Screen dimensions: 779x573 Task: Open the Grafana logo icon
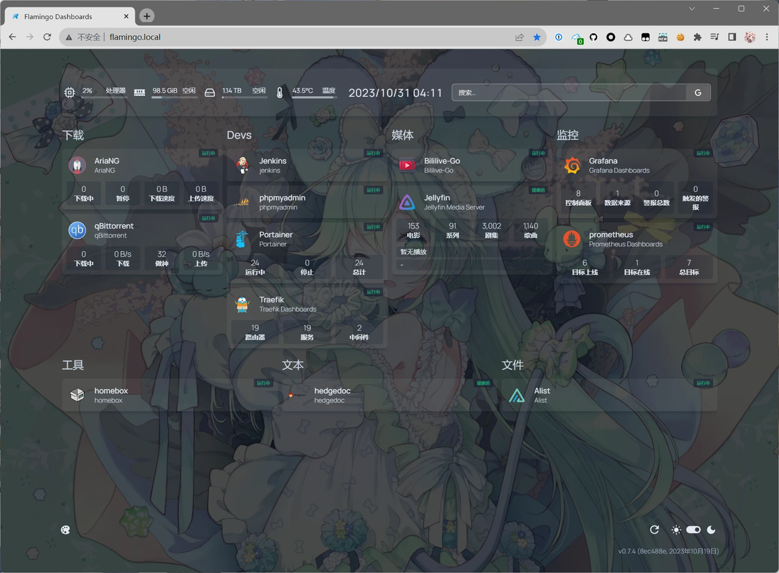coord(572,165)
